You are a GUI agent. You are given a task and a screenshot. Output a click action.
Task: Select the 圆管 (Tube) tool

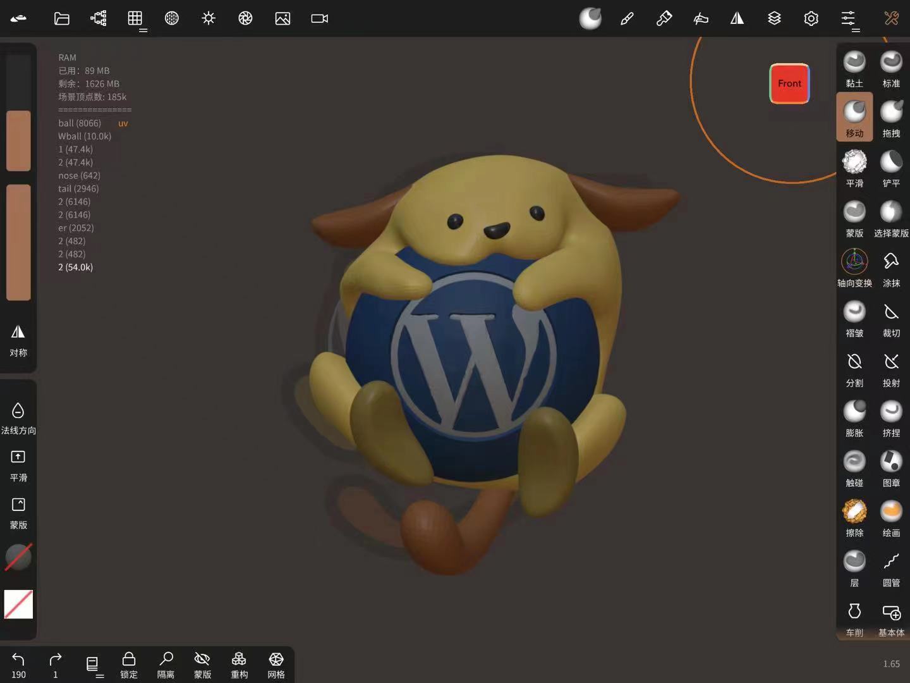tap(891, 568)
